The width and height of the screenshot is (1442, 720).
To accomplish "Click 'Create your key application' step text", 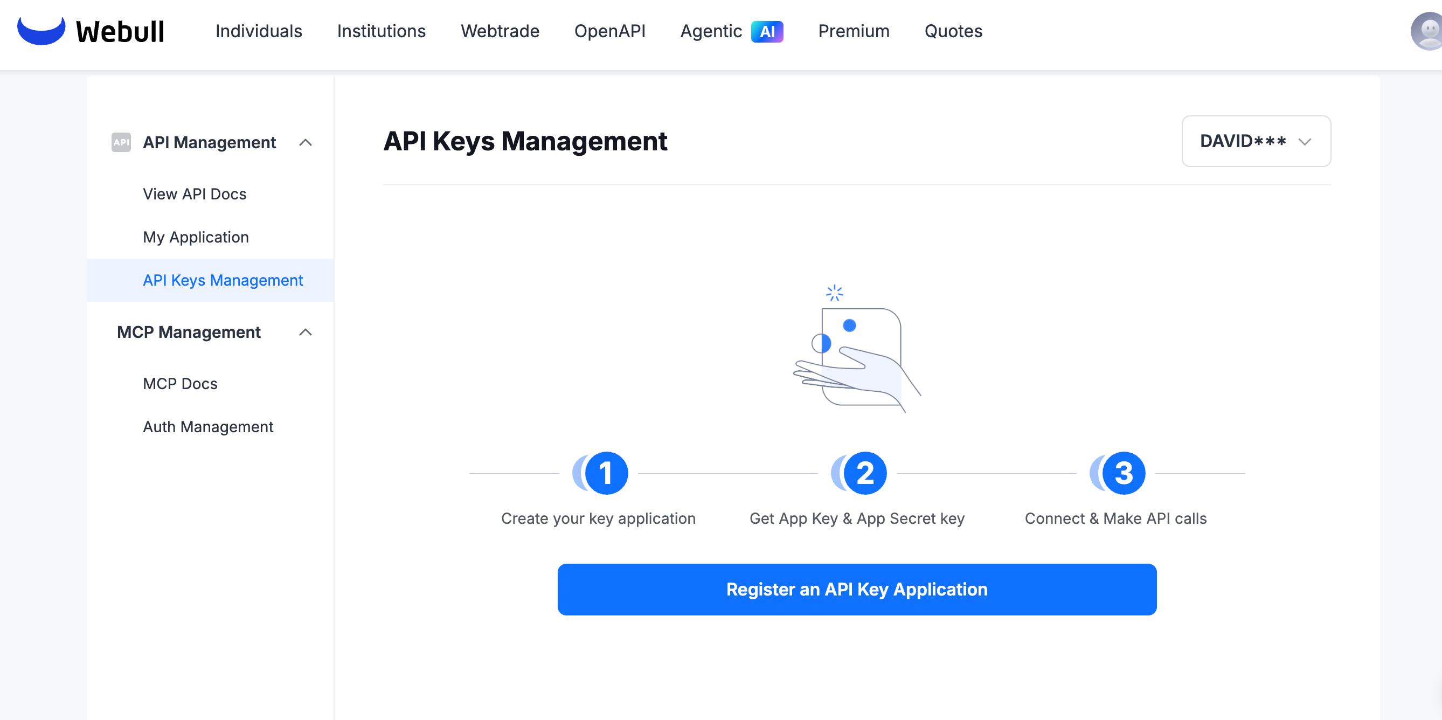I will (598, 518).
